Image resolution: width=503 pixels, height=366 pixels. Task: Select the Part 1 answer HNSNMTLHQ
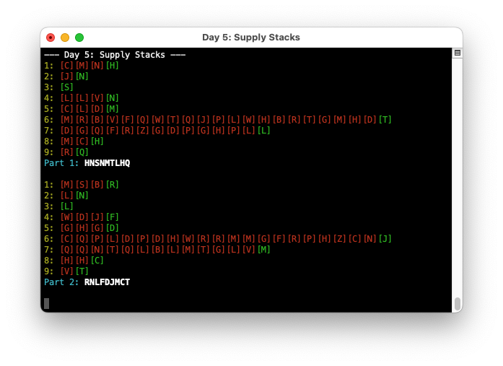[x=107, y=163]
